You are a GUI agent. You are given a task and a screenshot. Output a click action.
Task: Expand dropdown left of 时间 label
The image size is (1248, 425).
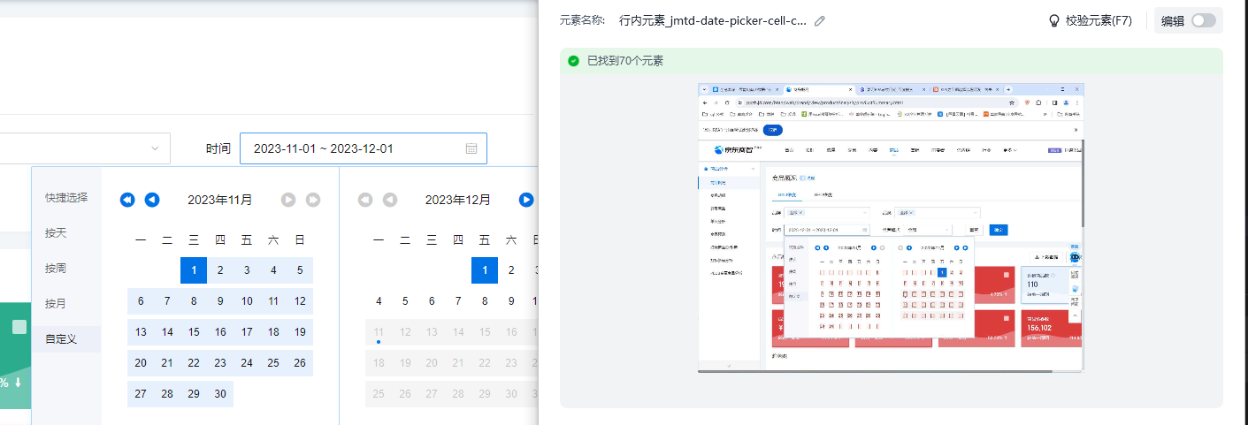click(x=156, y=148)
